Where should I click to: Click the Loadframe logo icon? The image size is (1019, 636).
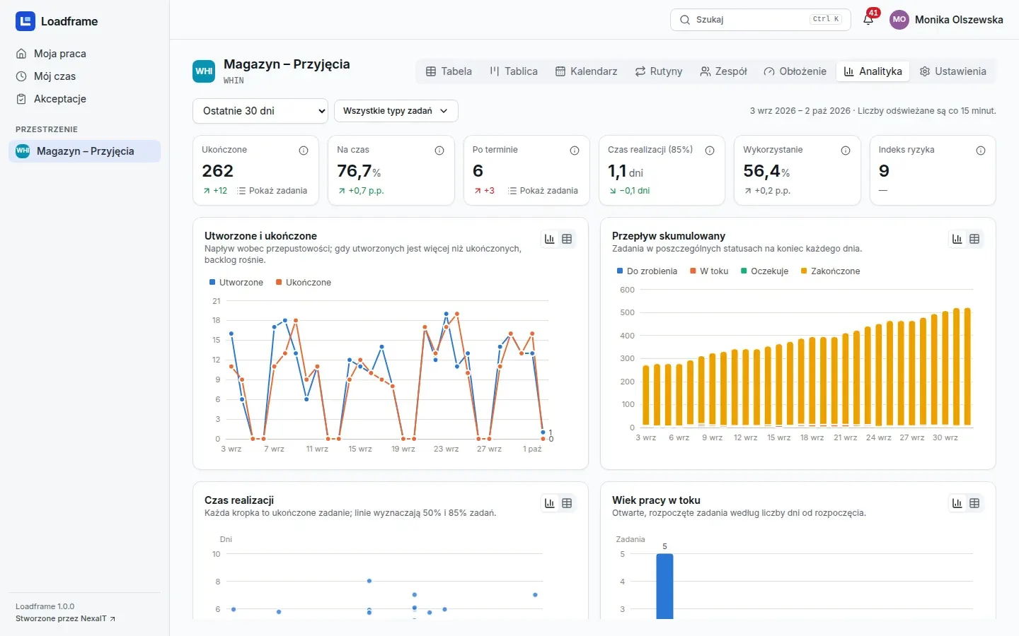click(25, 21)
